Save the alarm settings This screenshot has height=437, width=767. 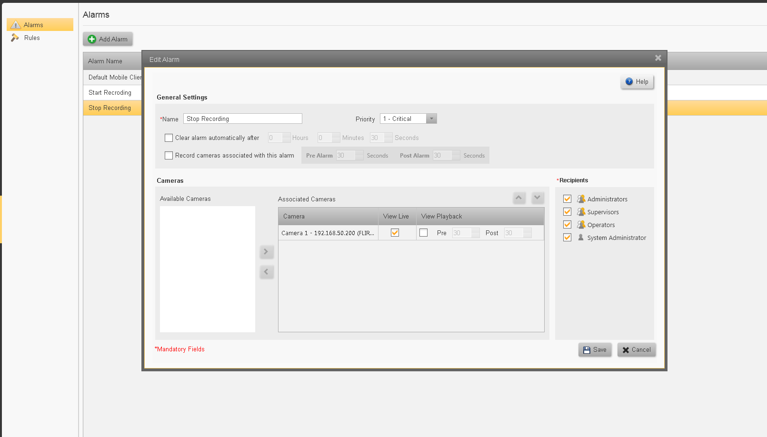595,350
